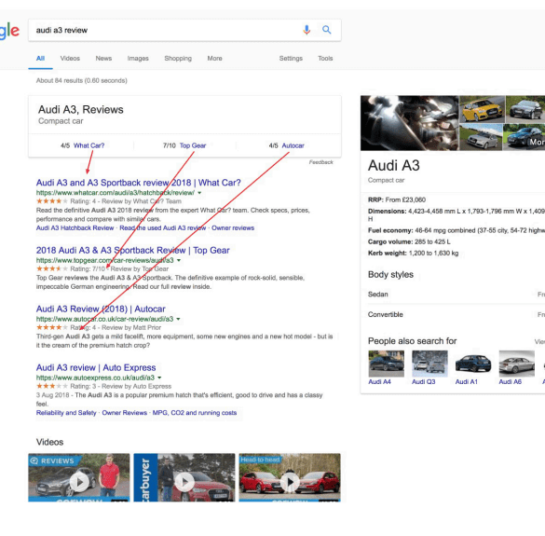Click the magnifying glass search button
The width and height of the screenshot is (545, 536).
[x=326, y=30]
